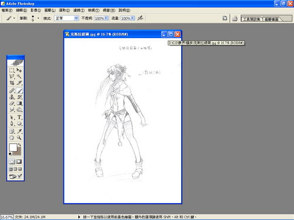
Task: Open the 檔案(F) menu
Action: tap(7, 10)
